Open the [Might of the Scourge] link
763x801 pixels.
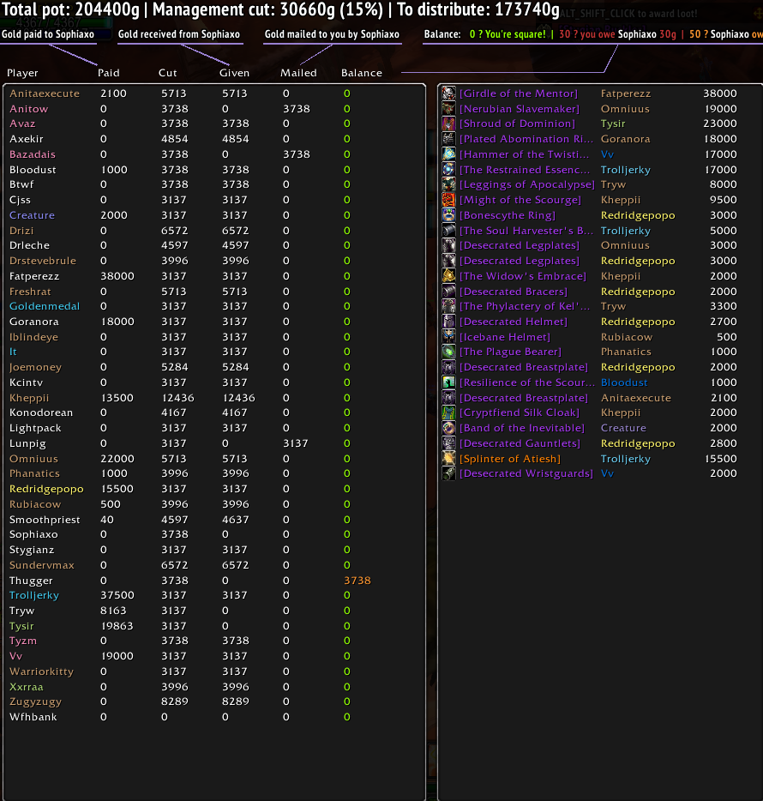pyautogui.click(x=520, y=201)
